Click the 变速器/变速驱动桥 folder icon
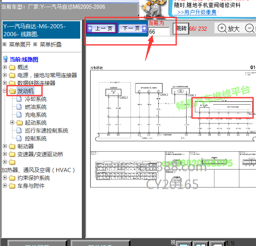Screen dimensions: 256x246 (12, 154)
